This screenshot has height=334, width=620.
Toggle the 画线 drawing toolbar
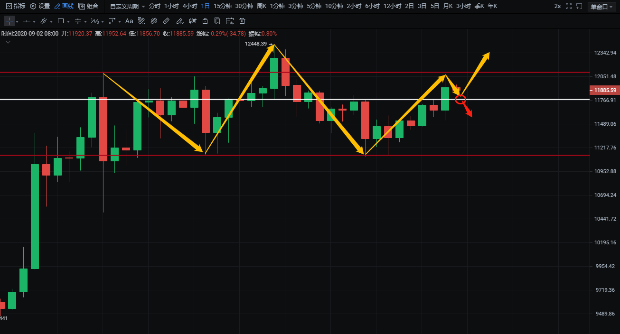[x=64, y=6]
